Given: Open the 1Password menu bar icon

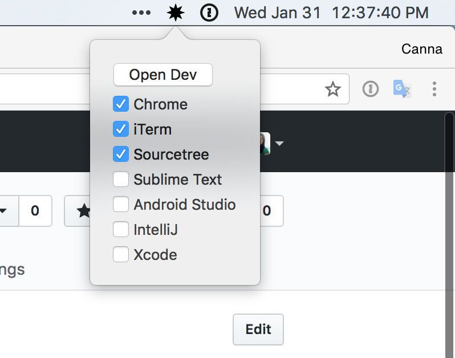Looking at the screenshot, I should point(209,13).
